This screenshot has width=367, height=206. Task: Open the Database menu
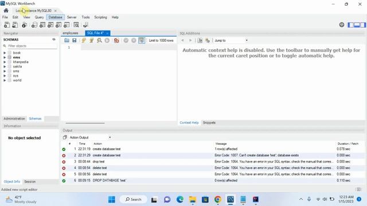pos(55,17)
